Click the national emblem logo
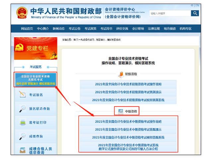 (22, 13)
